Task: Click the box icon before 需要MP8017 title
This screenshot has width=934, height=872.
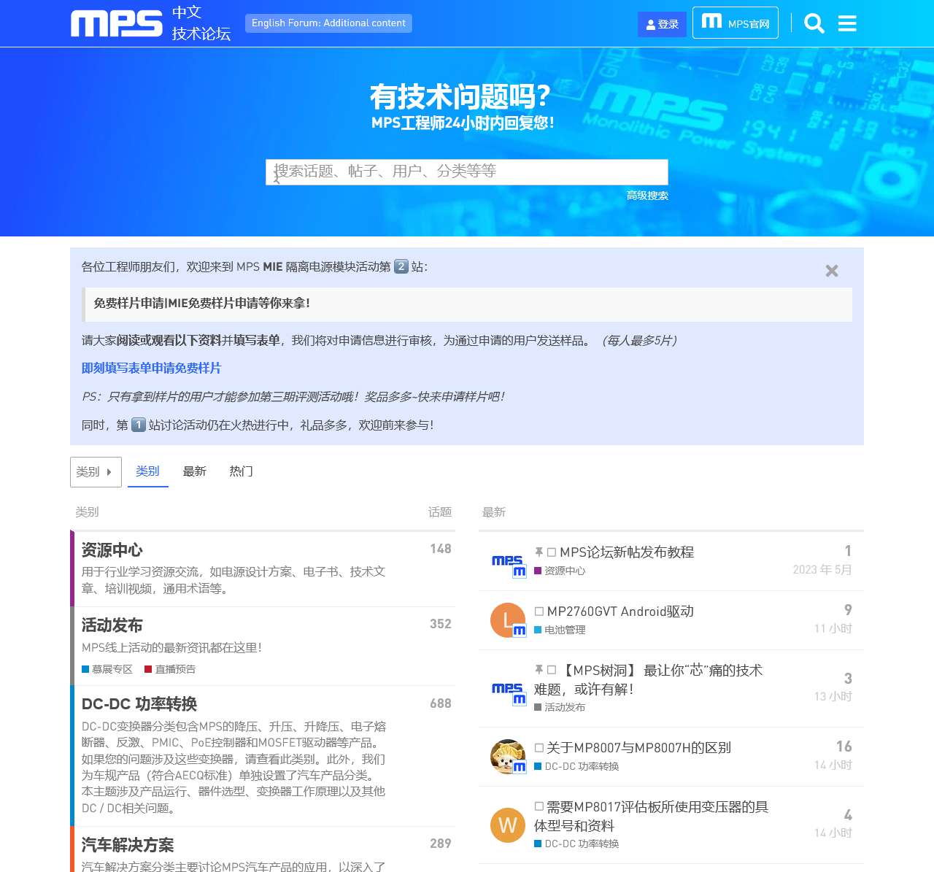Action: (x=539, y=806)
